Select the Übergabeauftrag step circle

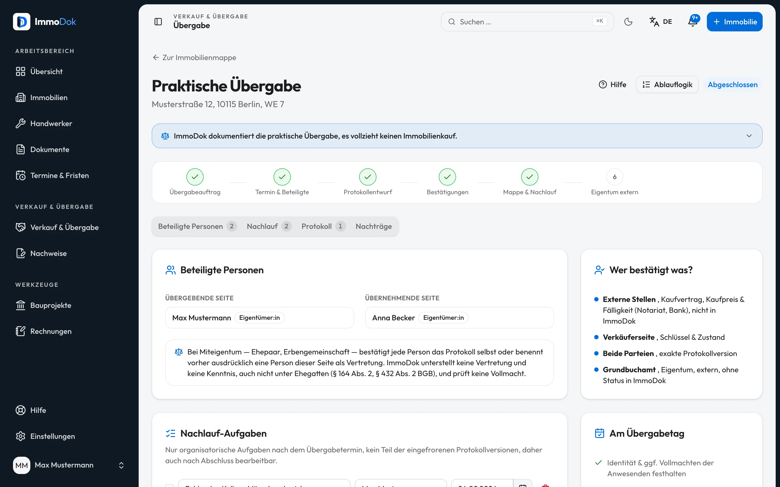[195, 177]
